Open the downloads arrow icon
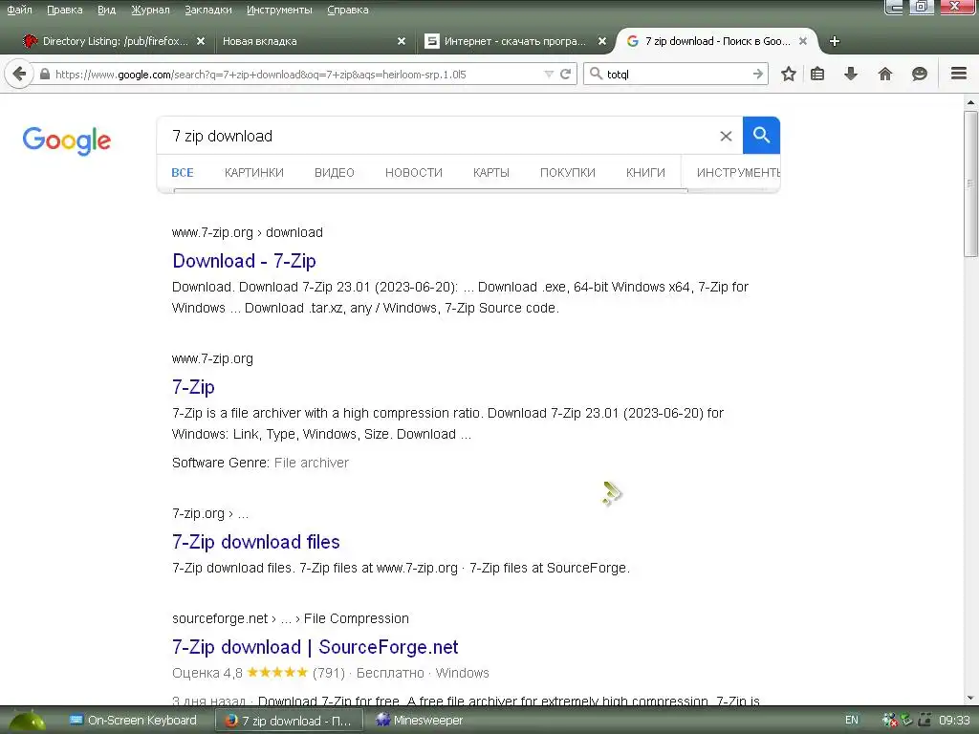This screenshot has height=734, width=979. coord(850,74)
